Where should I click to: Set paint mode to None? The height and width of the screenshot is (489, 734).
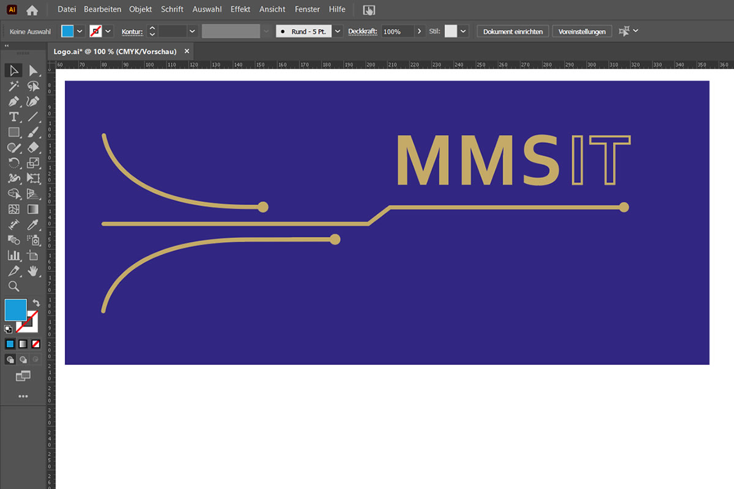(35, 344)
